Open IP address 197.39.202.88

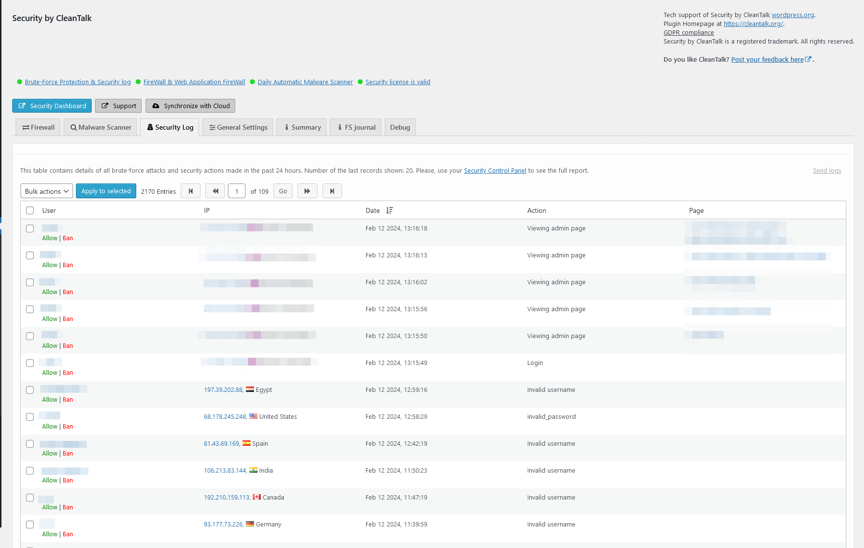coord(223,389)
